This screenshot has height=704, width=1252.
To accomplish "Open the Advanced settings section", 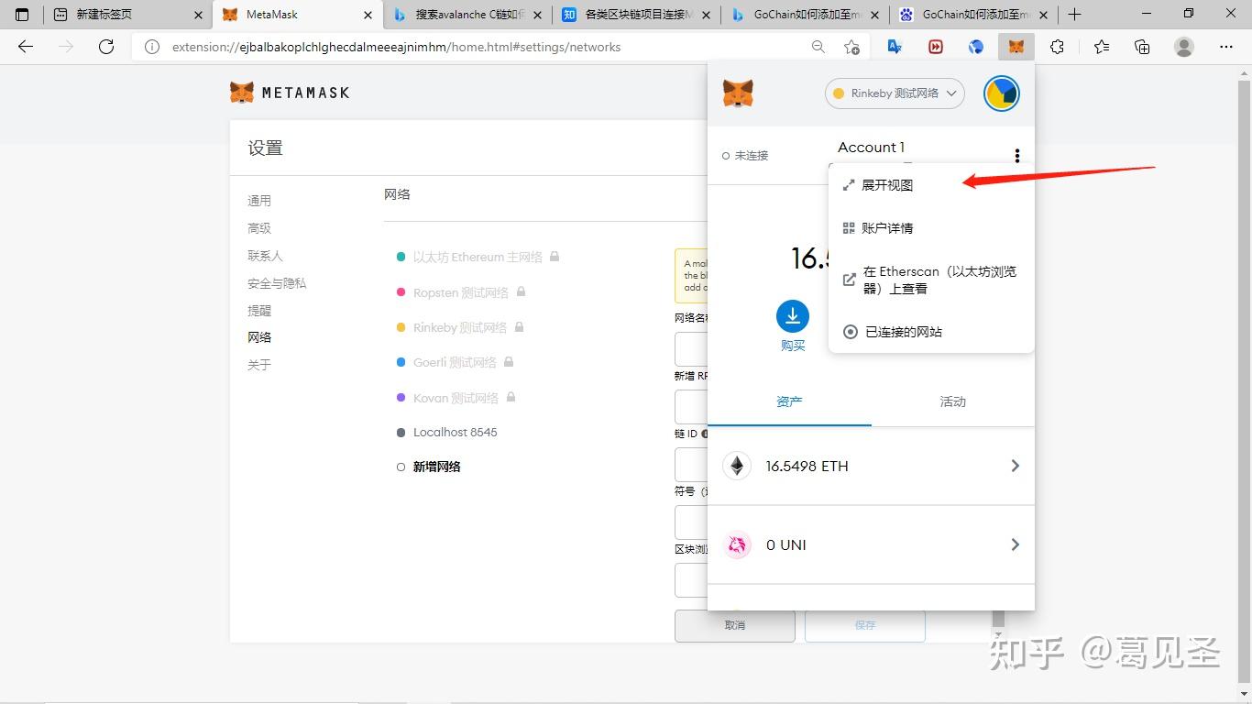I will [259, 228].
